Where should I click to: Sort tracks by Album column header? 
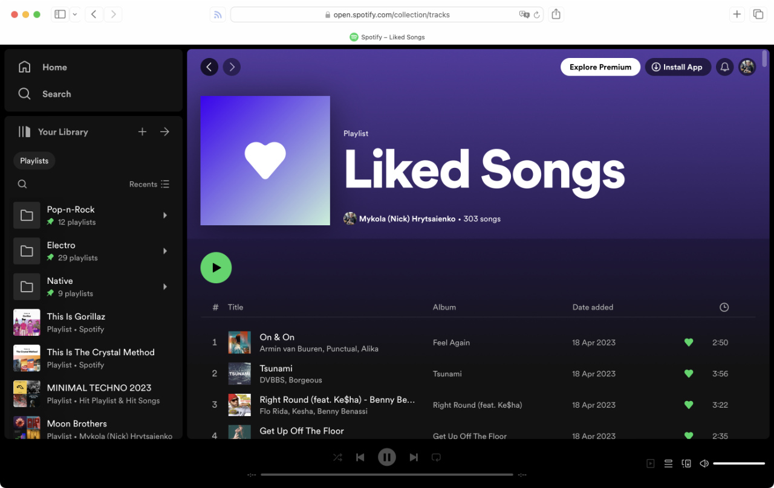(444, 307)
